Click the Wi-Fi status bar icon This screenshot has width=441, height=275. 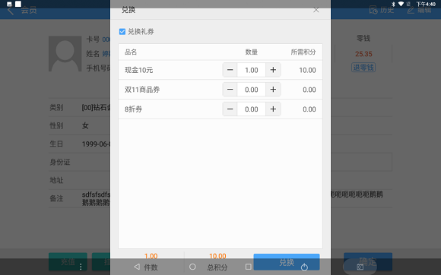click(x=401, y=4)
